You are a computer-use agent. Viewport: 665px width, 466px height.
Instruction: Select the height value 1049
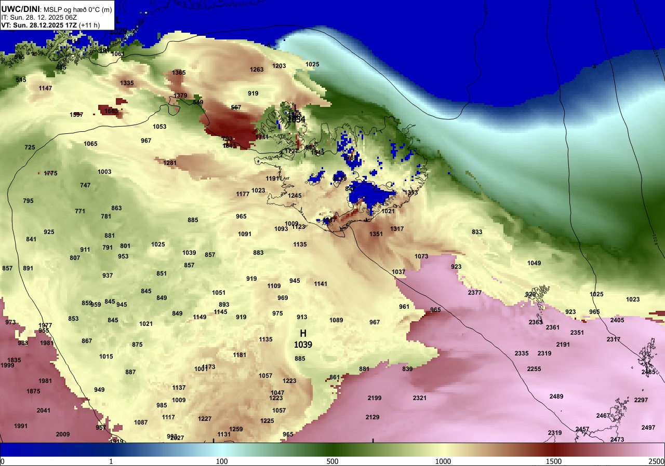click(534, 263)
